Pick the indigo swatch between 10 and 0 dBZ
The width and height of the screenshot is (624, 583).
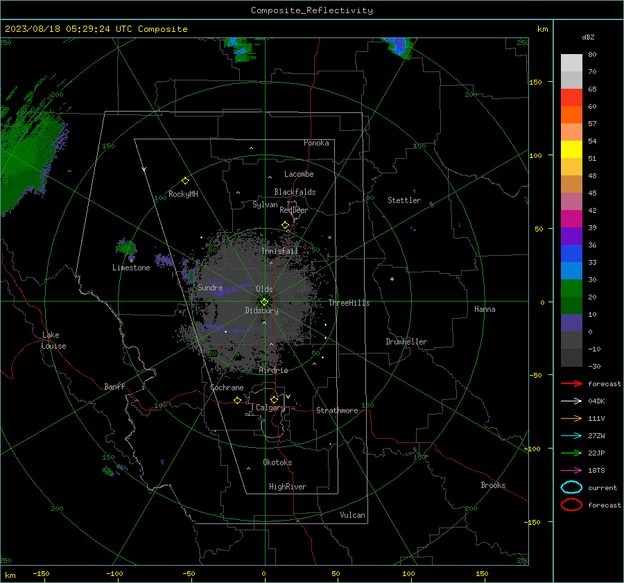571,323
